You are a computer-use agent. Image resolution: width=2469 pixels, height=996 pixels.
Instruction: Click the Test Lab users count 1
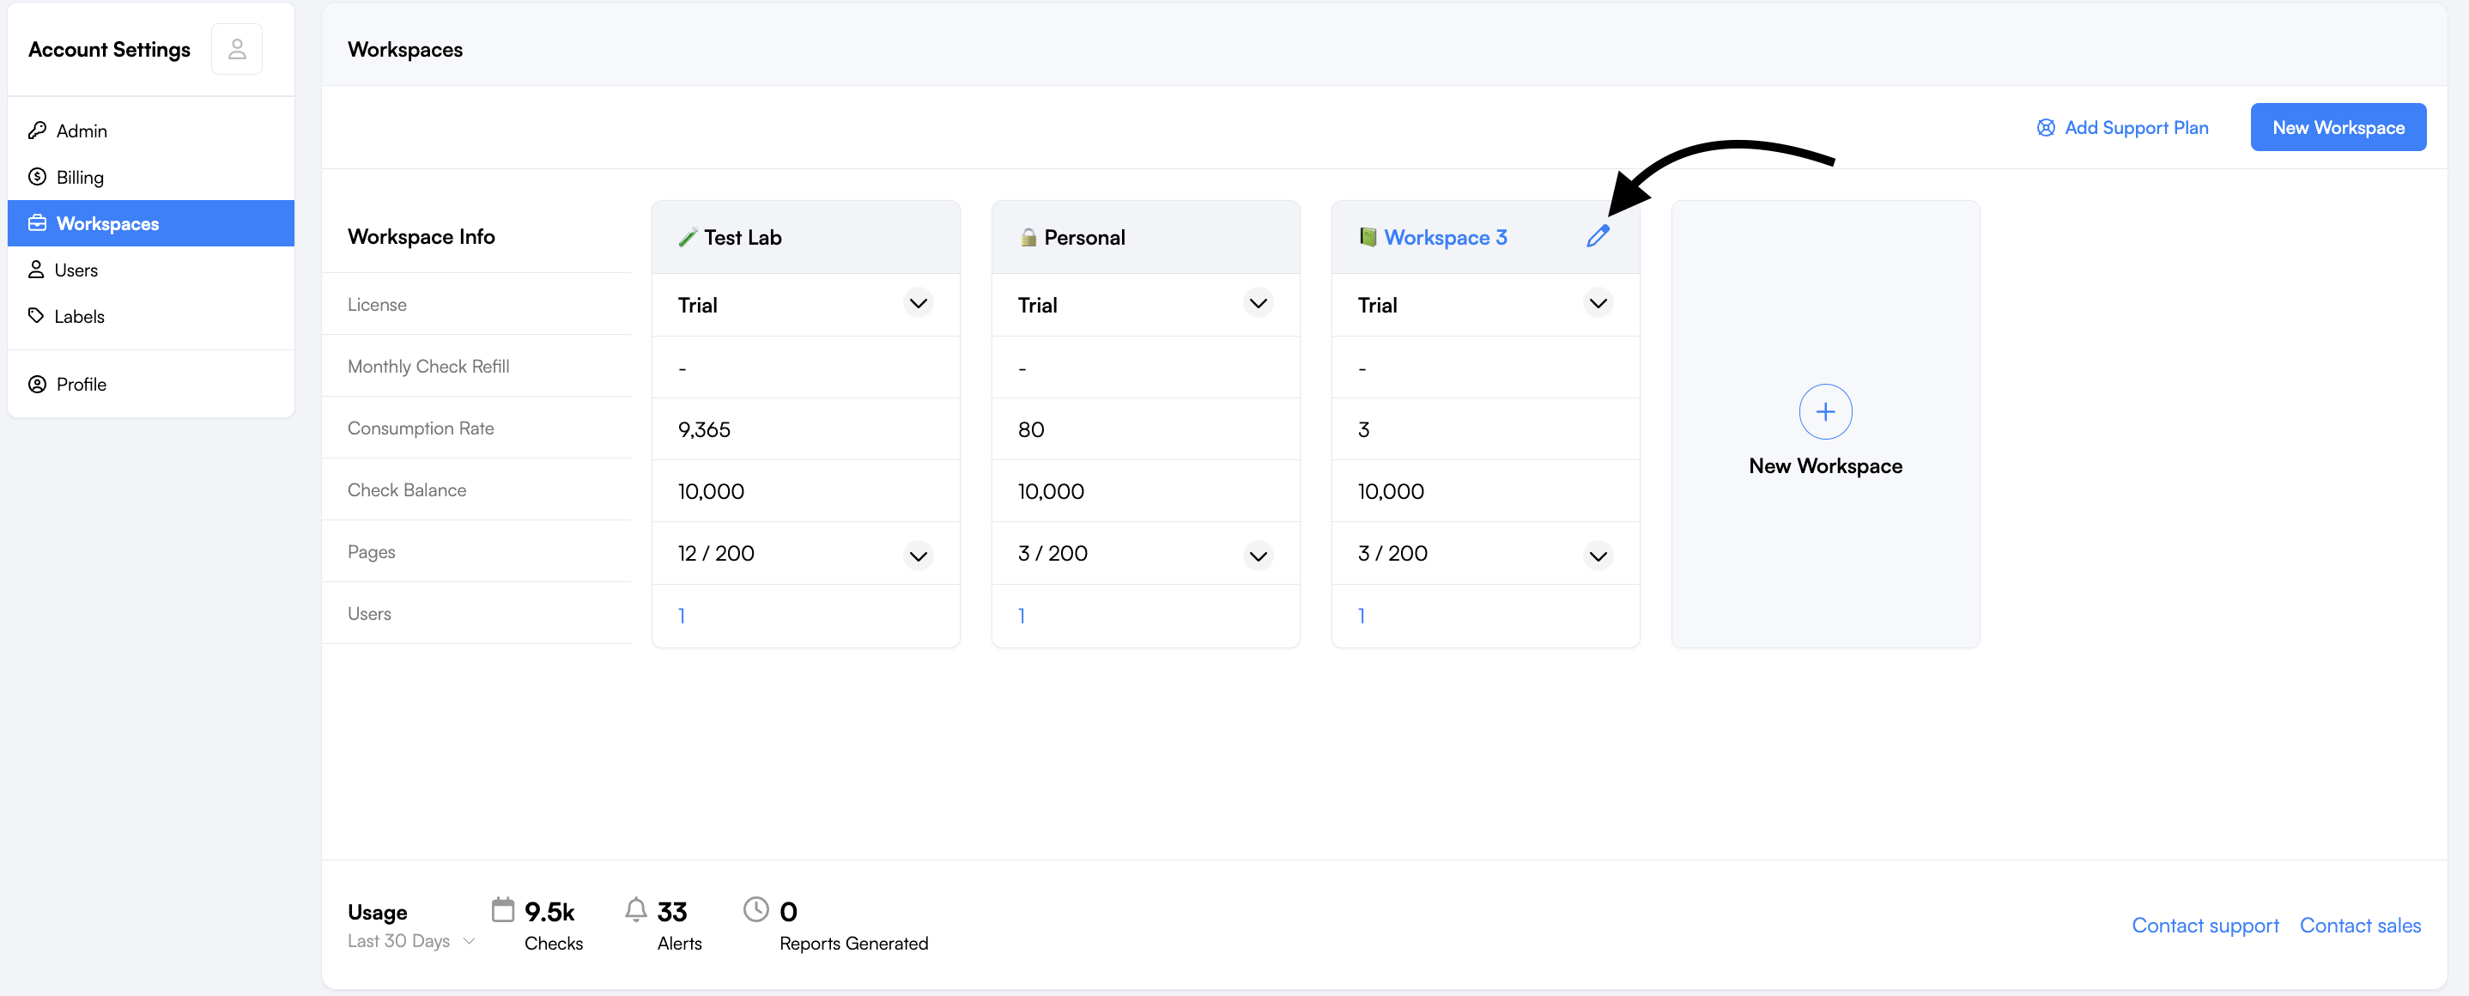click(682, 616)
